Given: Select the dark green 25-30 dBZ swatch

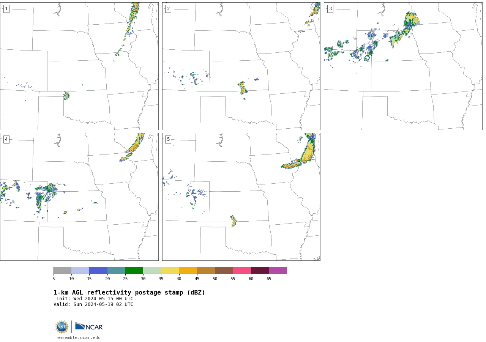Looking at the screenshot, I should click(134, 270).
